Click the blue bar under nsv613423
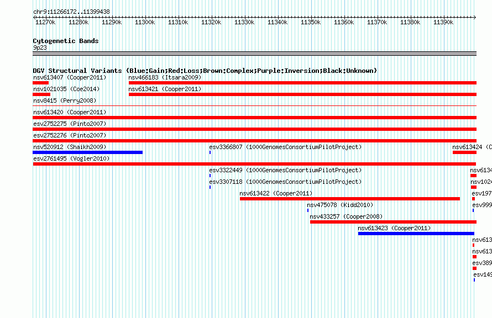Screen dimensions: 492x318 tap(416, 234)
